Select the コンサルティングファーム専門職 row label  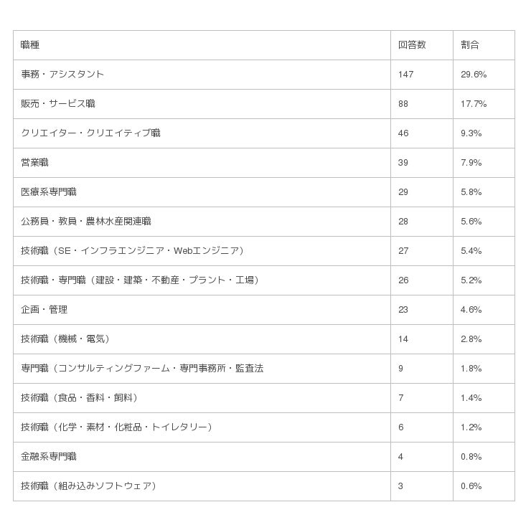tap(142, 369)
